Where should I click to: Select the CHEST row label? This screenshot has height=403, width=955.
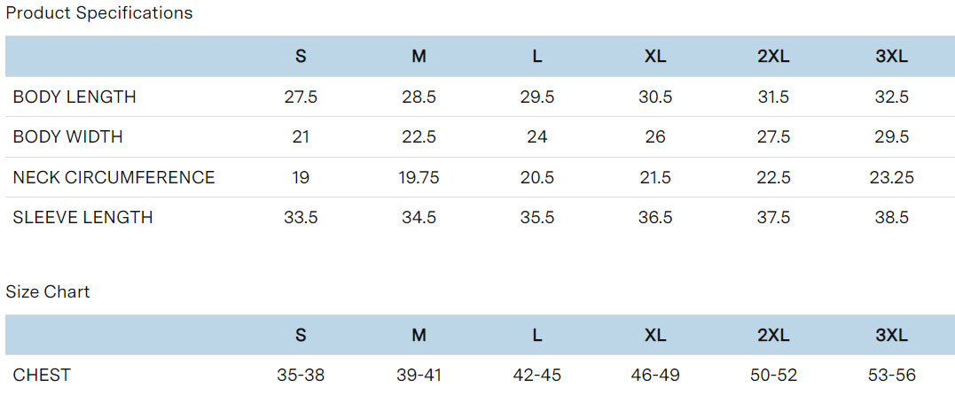click(41, 375)
